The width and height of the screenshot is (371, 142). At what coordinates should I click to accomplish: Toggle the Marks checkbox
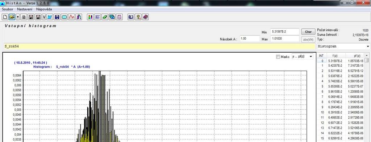[x=278, y=57]
